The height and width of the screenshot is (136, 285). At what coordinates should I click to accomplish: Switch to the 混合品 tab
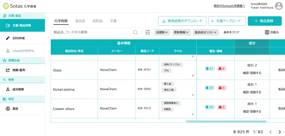point(80,21)
